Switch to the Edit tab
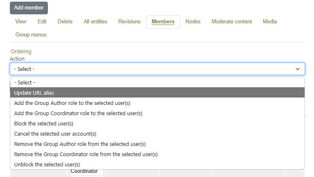Viewport: 314px width, 177px height. 42,22
